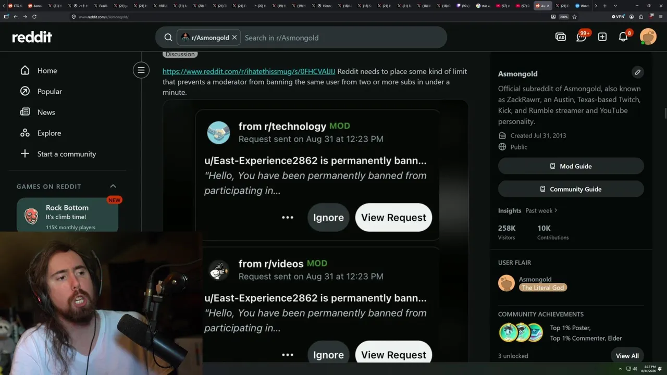The image size is (667, 375).
Task: Click the search magnifier icon
Action: tap(168, 37)
